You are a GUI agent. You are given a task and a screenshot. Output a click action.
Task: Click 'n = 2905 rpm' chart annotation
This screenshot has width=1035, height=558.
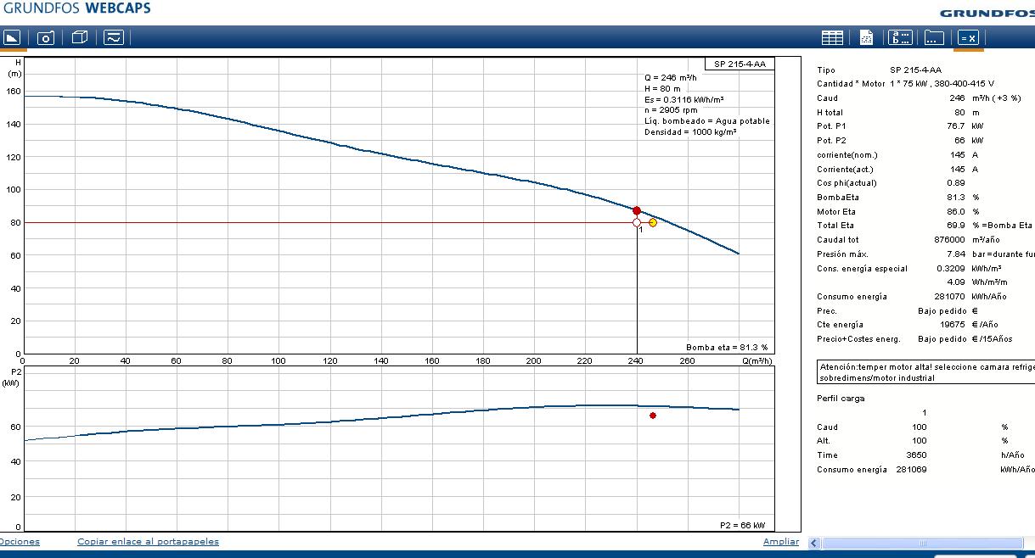point(671,110)
